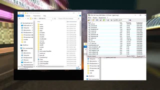Select Рабочий стол under quick access
This screenshot has width=160, height=90.
pos(27,25)
